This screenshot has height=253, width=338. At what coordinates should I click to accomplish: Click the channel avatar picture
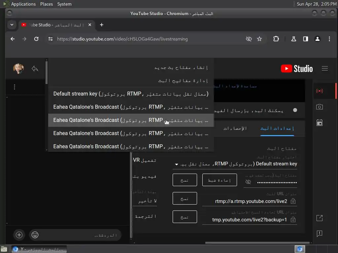tap(18, 69)
